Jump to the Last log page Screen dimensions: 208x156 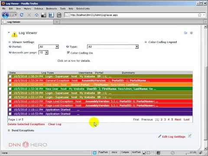pyautogui.click(x=186, y=120)
